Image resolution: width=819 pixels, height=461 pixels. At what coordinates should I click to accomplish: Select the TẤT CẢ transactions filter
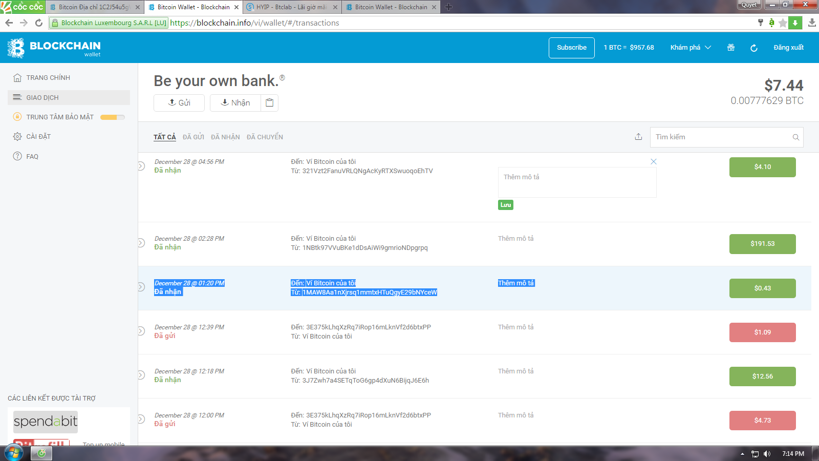(165, 137)
